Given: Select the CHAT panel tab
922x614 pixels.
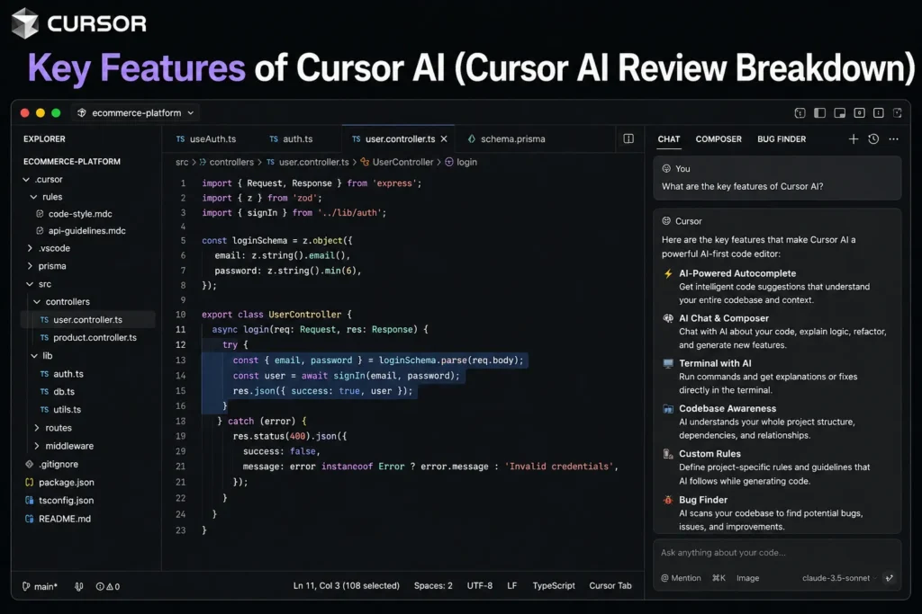Looking at the screenshot, I should (669, 139).
